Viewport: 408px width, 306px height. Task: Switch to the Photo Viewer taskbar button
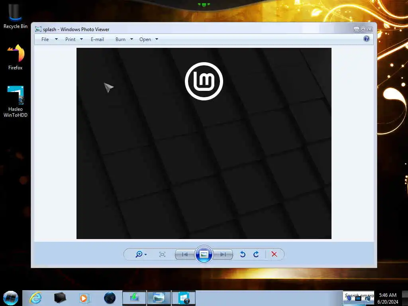[x=159, y=298]
